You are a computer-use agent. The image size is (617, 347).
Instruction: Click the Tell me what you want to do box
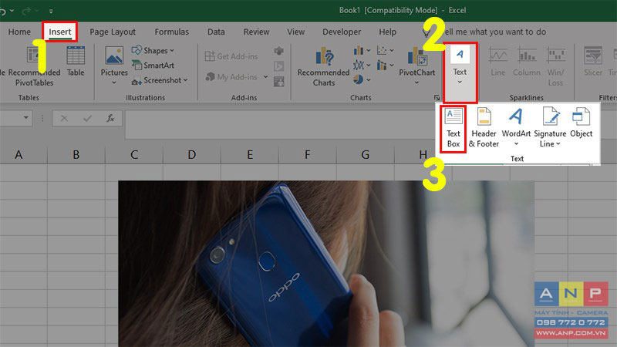coord(495,32)
